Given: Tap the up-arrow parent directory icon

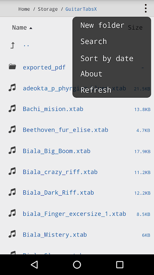Looking at the screenshot, I should tap(12, 45).
